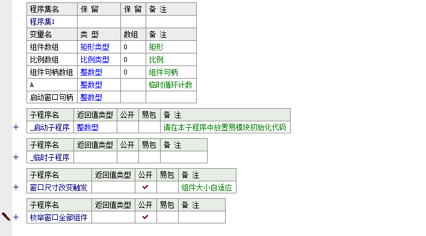Image resolution: width=426 pixels, height=236 pixels.
Task: Click the 组件大小自适应 remark text
Action: click(x=206, y=187)
